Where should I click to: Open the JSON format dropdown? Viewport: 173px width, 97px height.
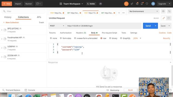[x=137, y=38]
